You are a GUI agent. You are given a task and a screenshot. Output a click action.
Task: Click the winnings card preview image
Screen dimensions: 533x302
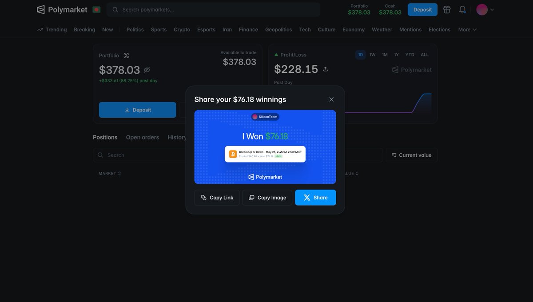point(265,147)
